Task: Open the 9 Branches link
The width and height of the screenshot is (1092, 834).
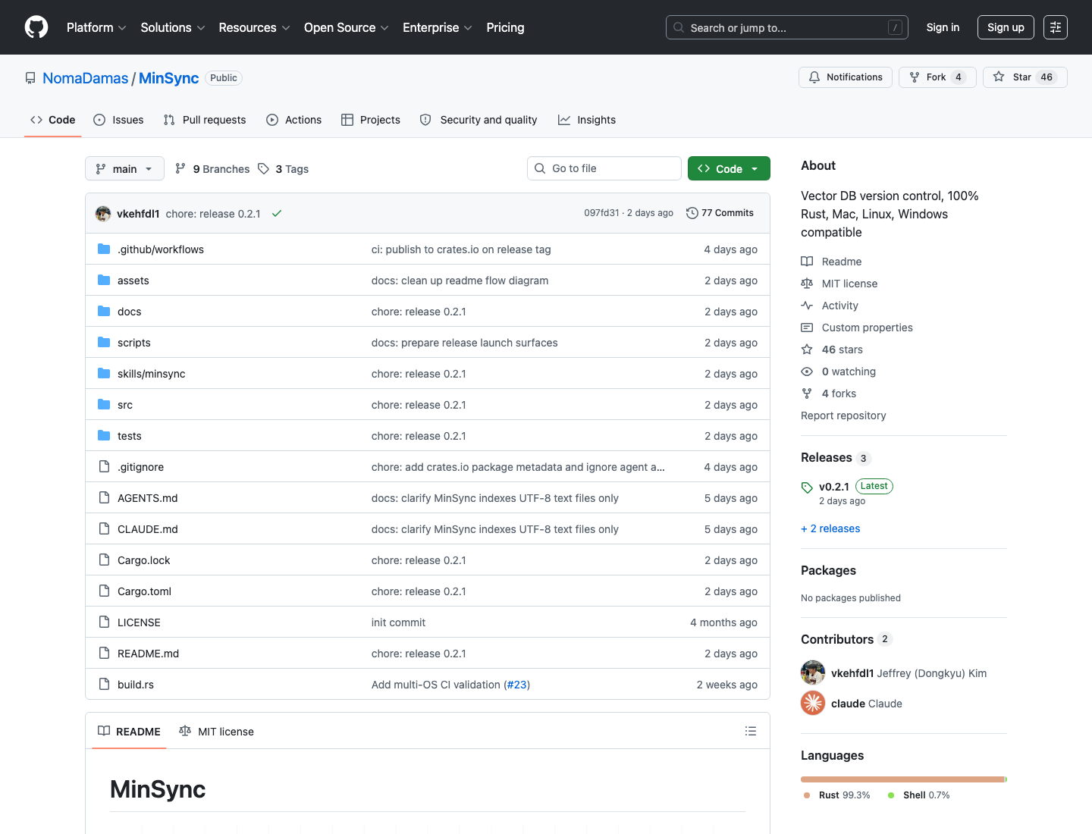Action: (x=212, y=169)
